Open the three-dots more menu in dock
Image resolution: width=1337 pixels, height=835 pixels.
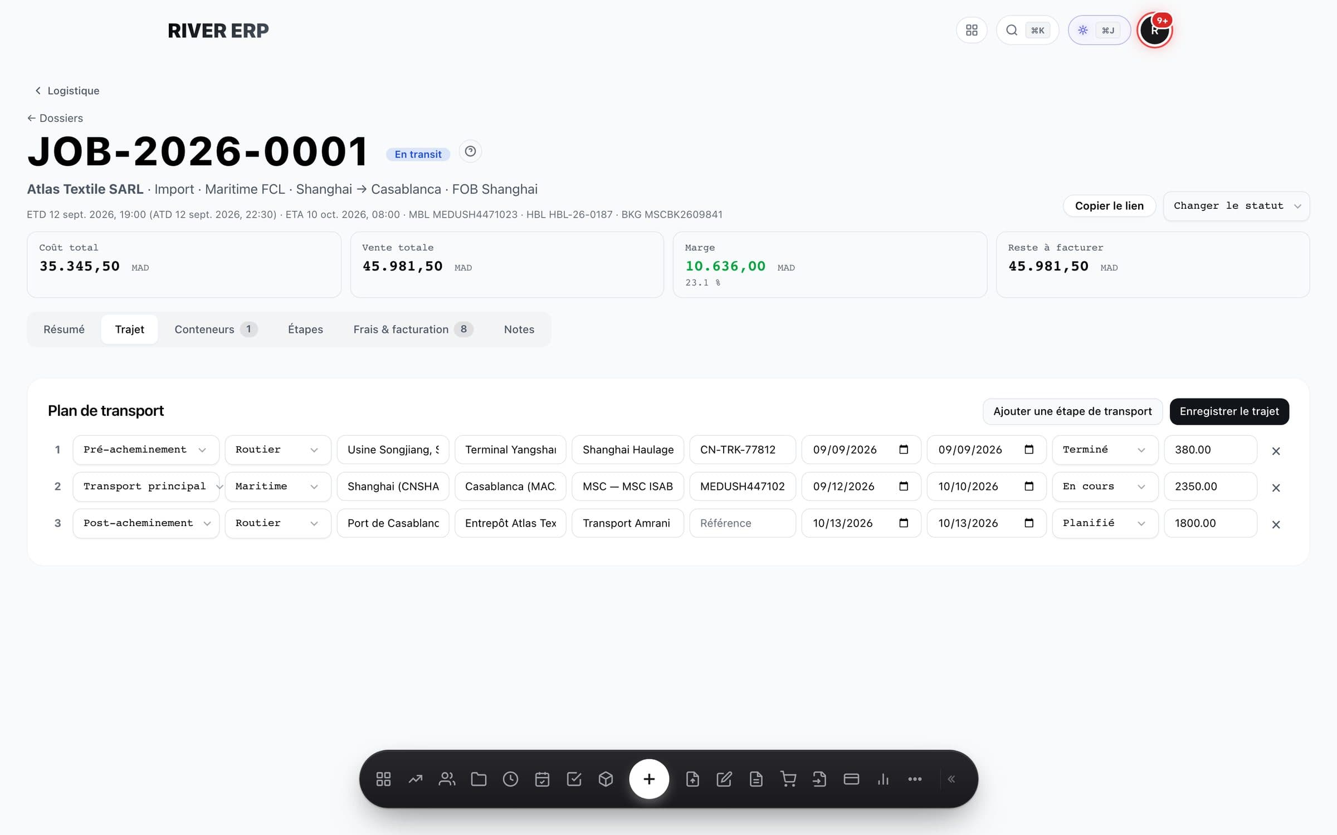click(915, 779)
